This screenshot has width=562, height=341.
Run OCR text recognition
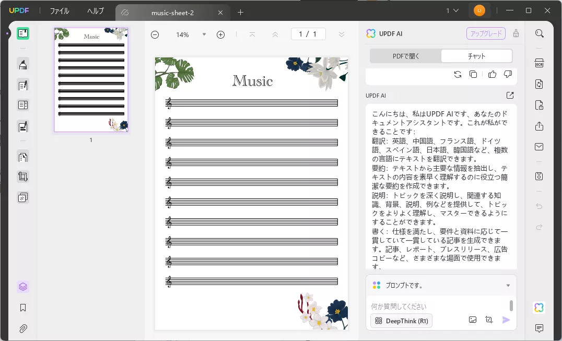540,63
